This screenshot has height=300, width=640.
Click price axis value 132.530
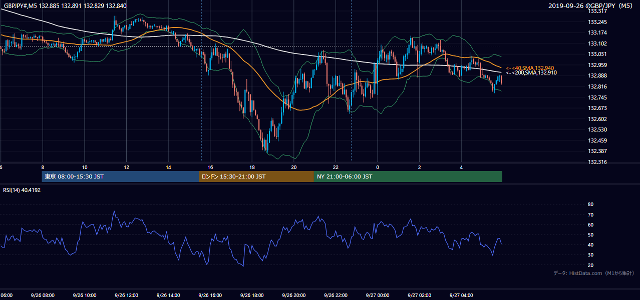tap(597, 129)
